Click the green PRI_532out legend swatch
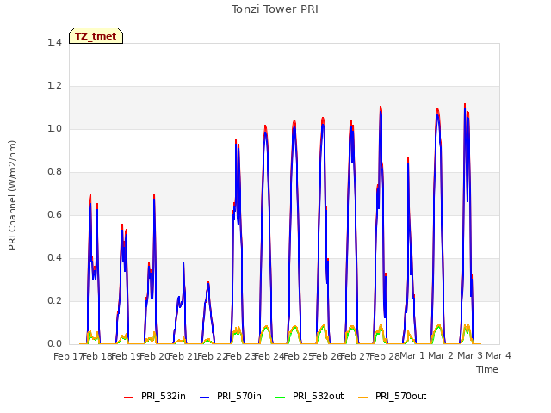Screen dimensions: 551x413 (281, 398)
